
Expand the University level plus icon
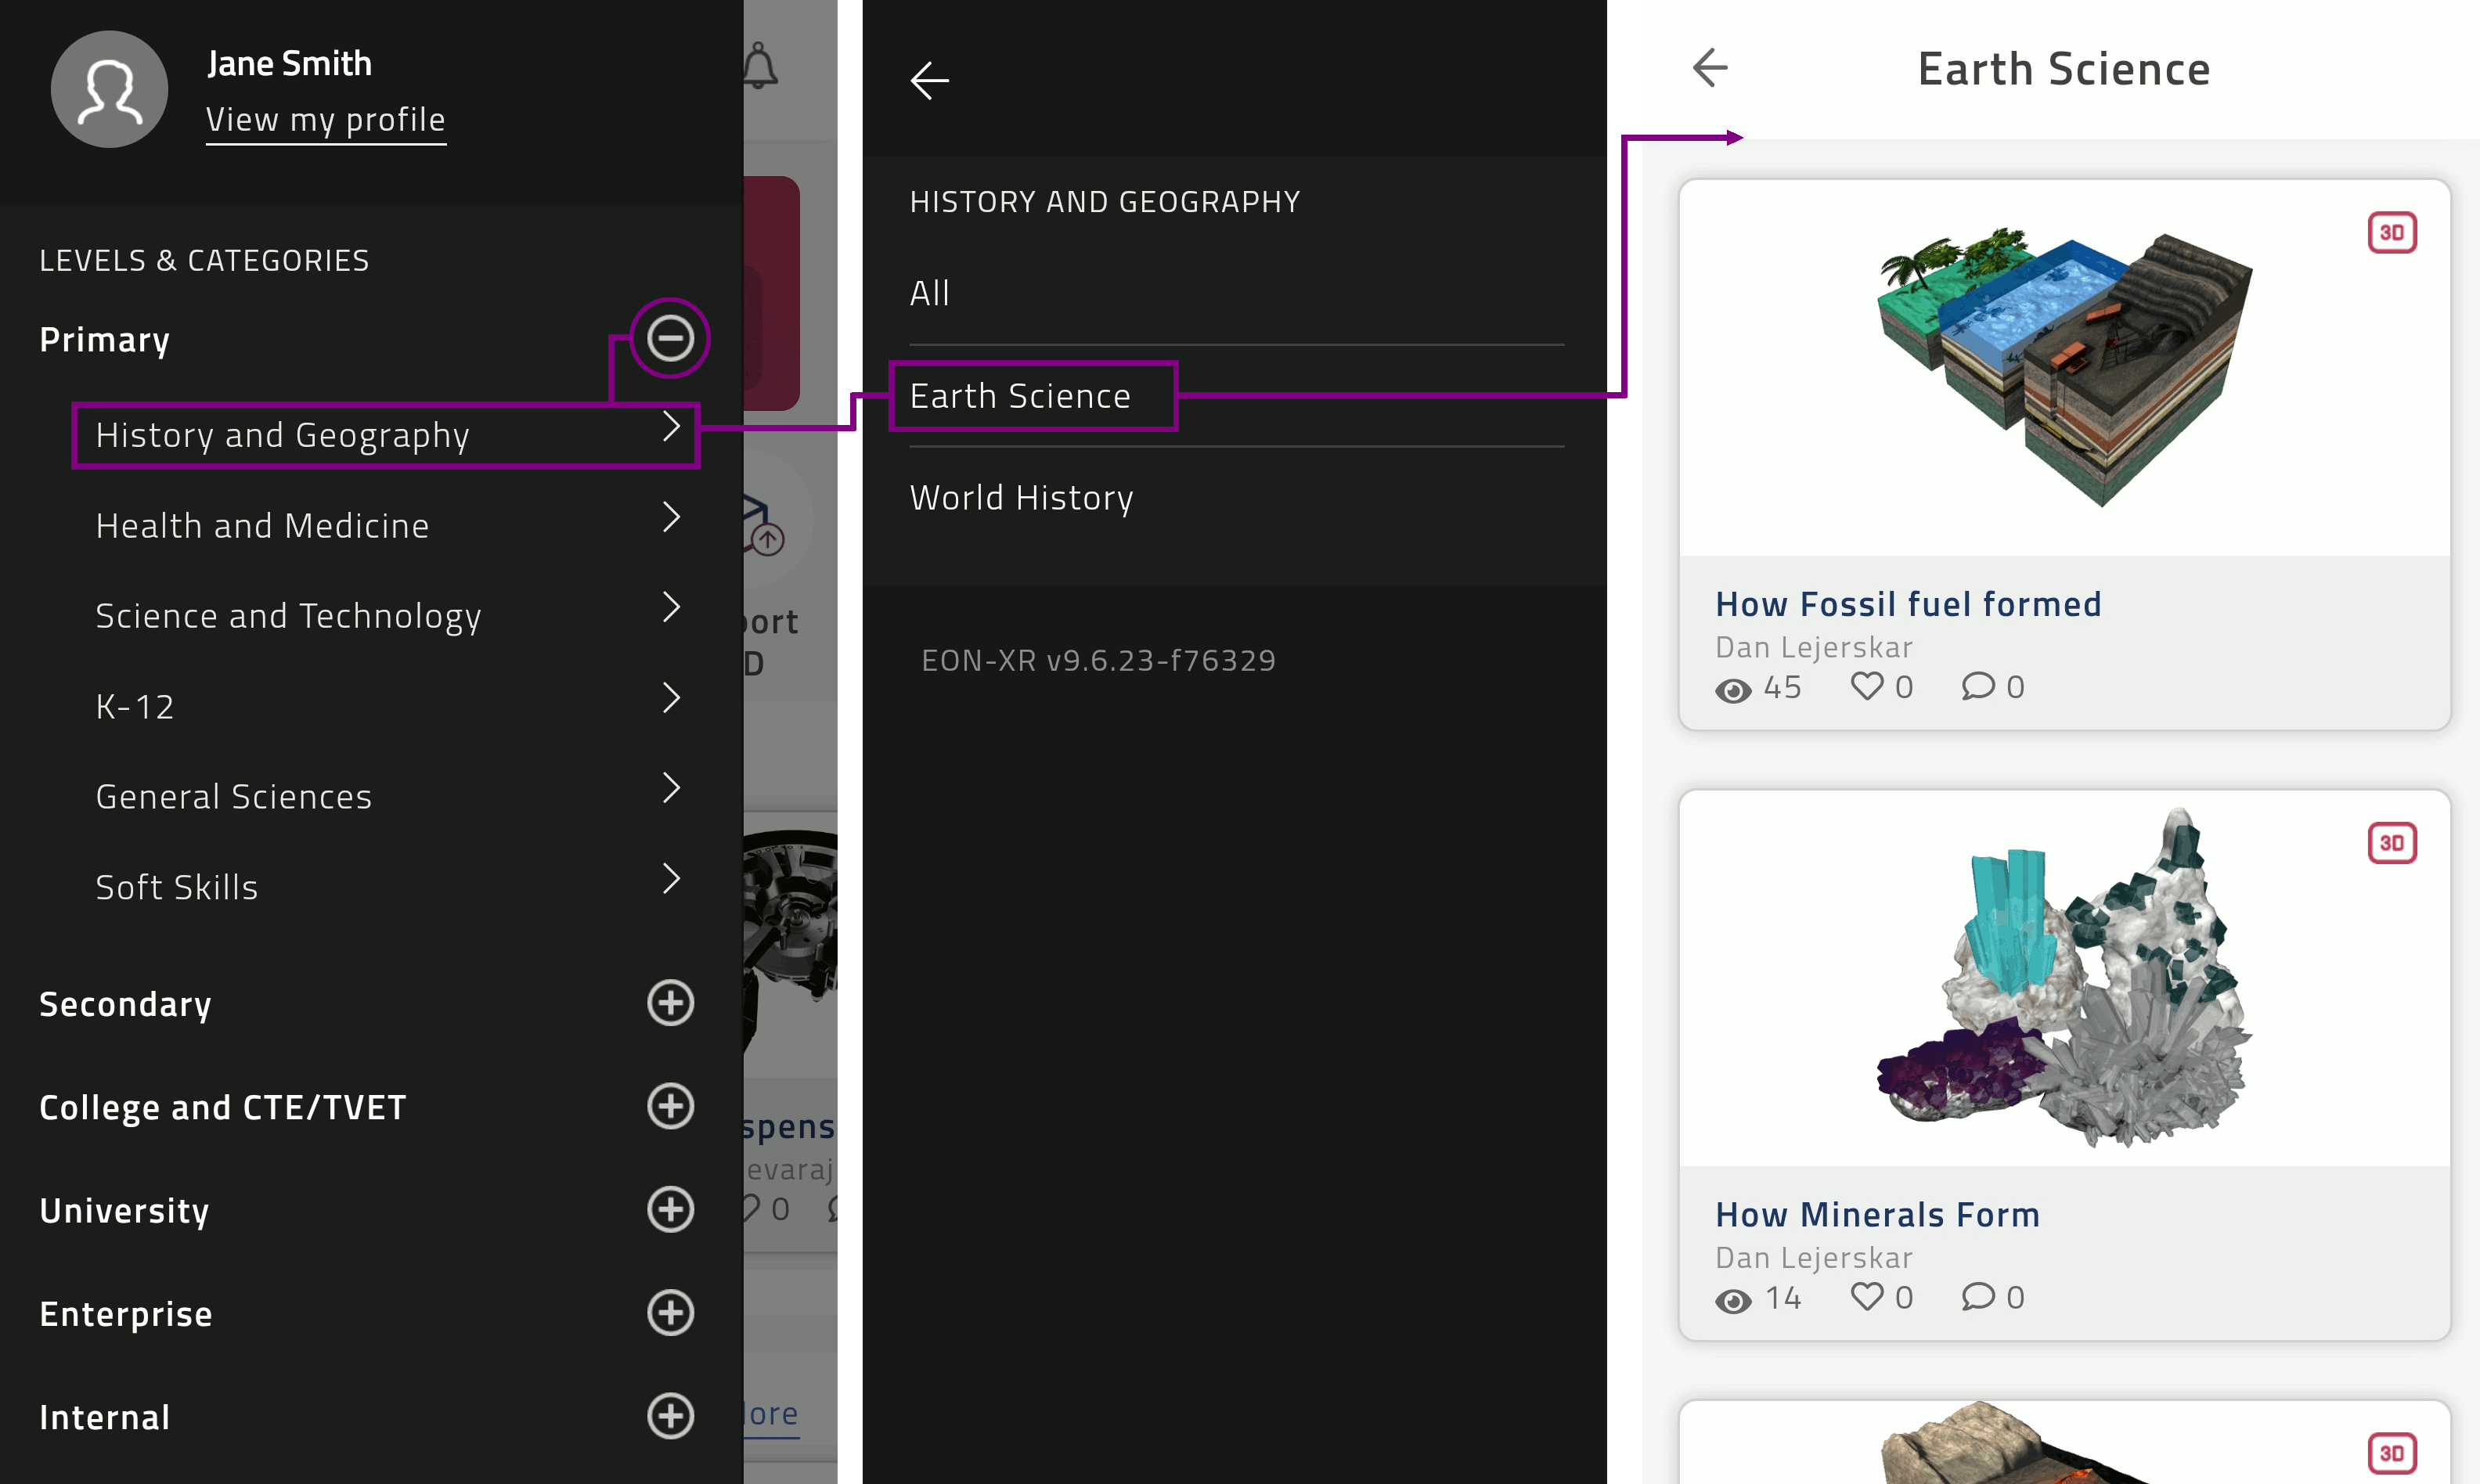[670, 1209]
